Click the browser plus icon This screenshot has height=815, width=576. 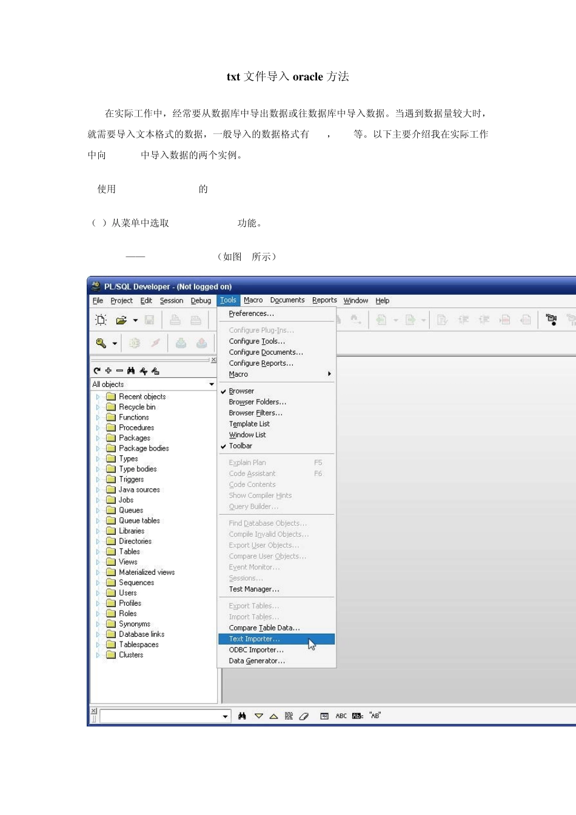tap(108, 371)
